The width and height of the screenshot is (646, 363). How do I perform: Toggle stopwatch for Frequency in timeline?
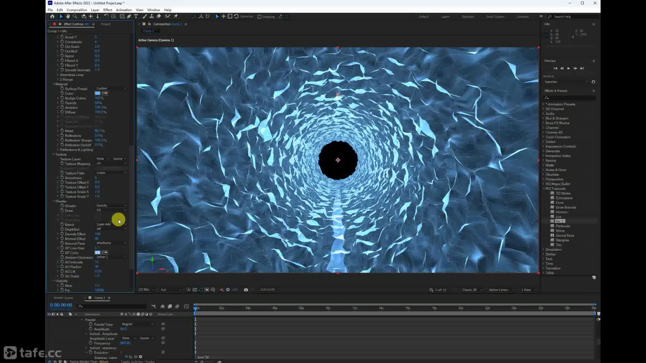(x=91, y=343)
